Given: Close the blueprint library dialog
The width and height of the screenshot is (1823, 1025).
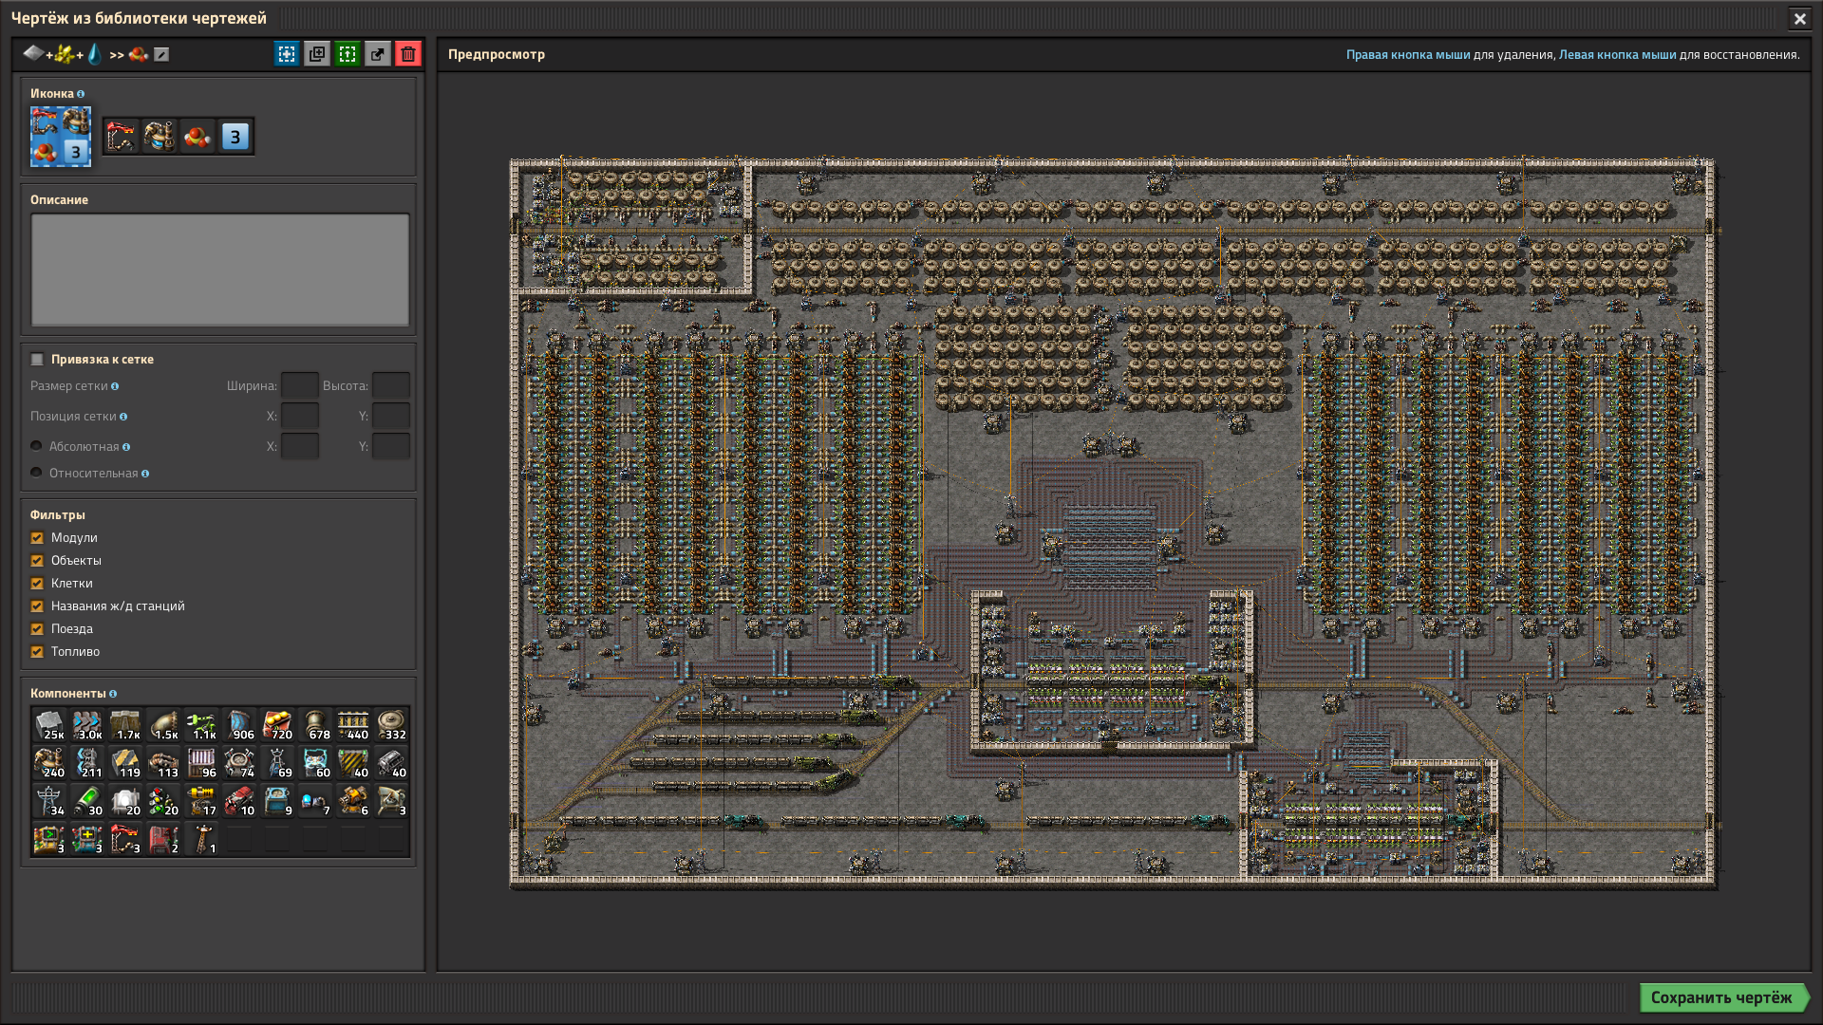Looking at the screenshot, I should pos(1799,18).
